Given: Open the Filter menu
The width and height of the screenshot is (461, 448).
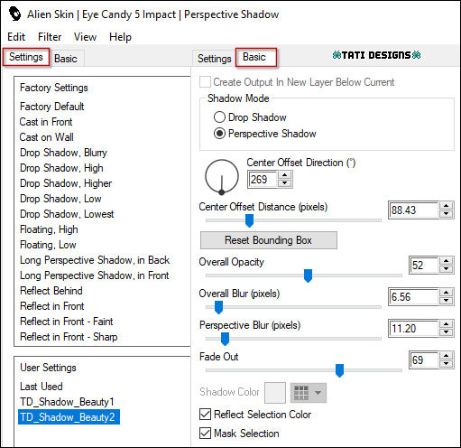Looking at the screenshot, I should pyautogui.click(x=50, y=37).
